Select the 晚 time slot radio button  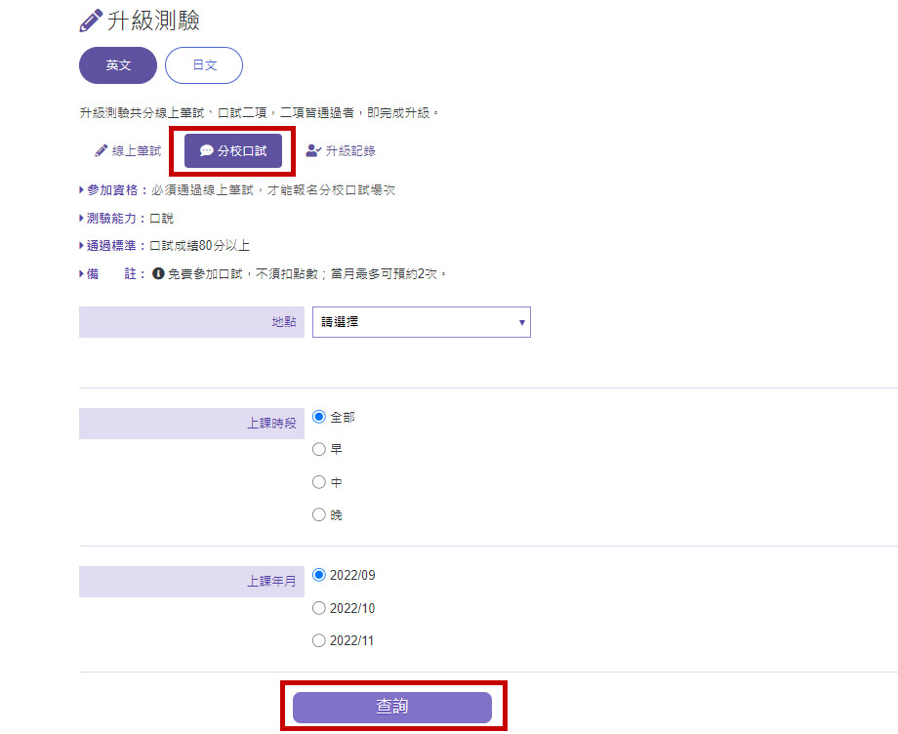319,514
